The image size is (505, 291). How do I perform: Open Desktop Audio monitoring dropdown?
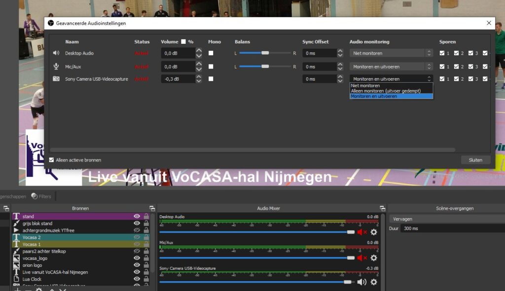click(391, 53)
